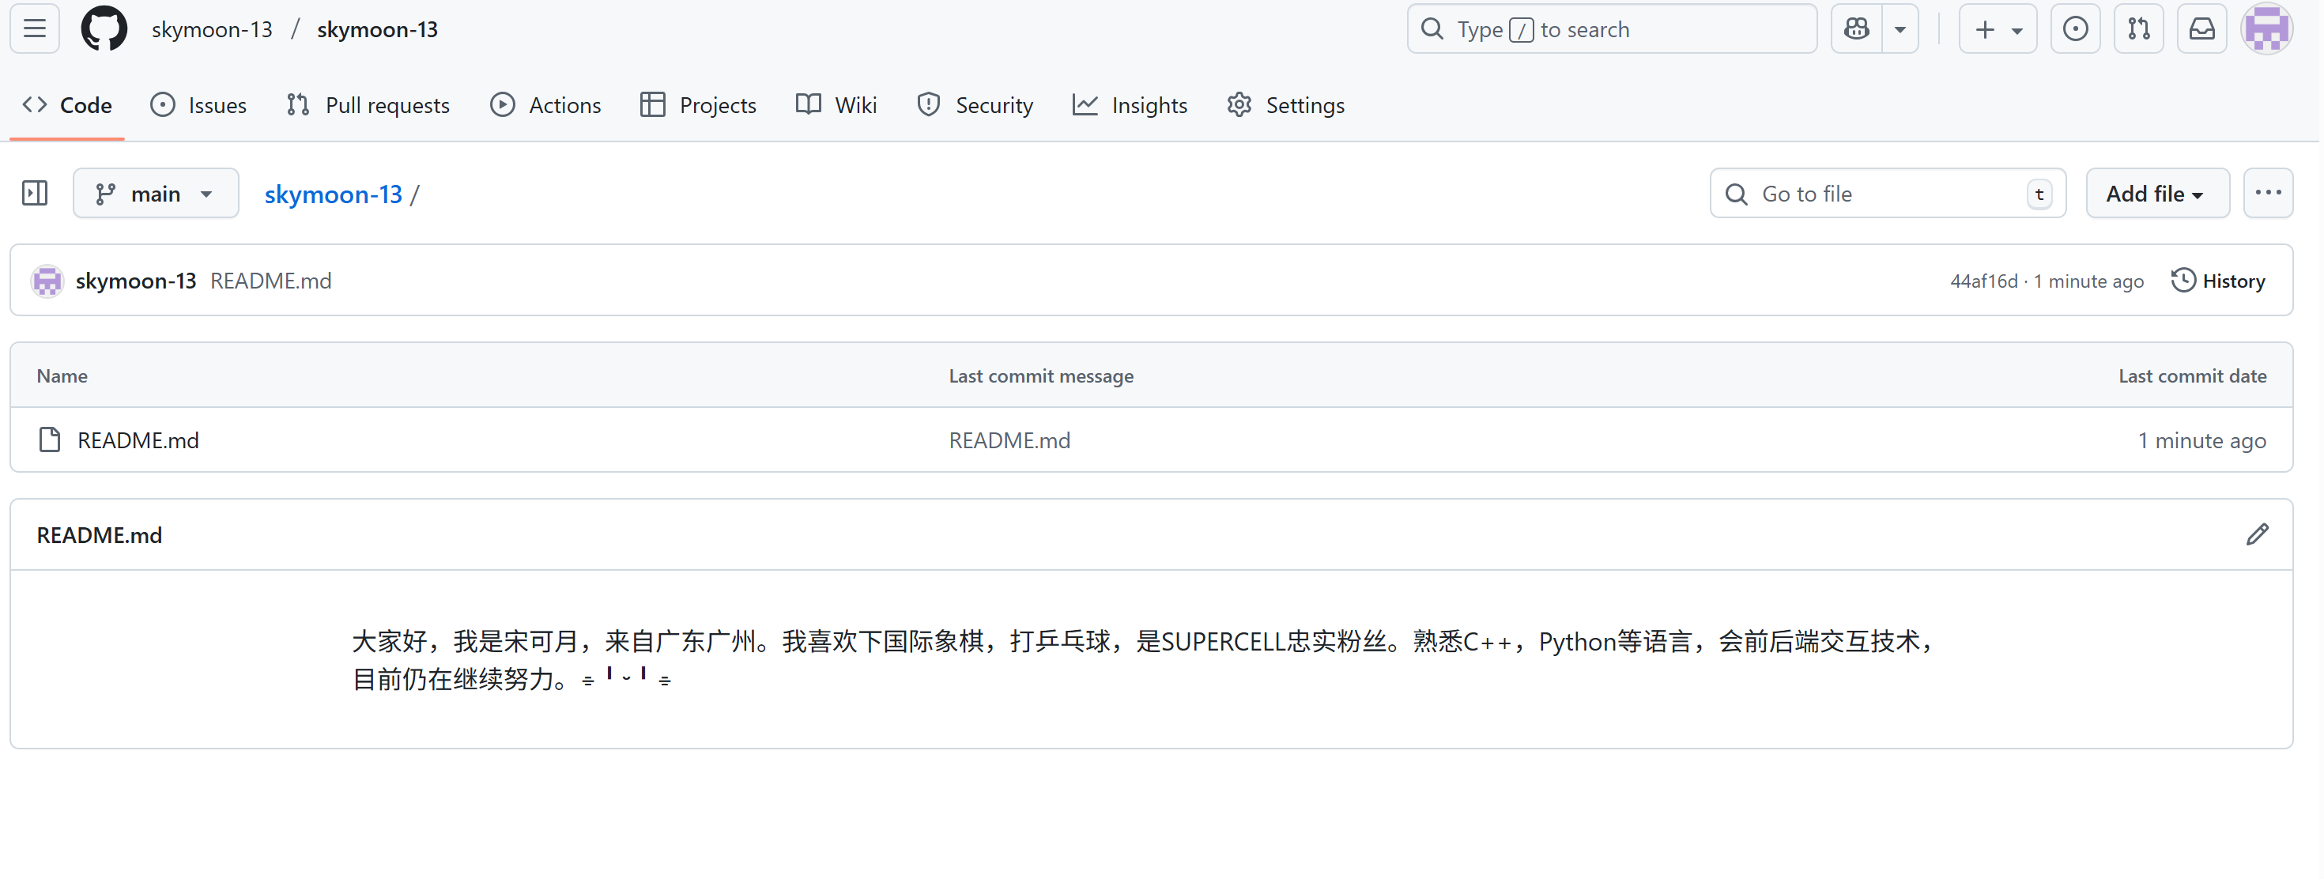
Task: Open the README.md file in the list
Action: [x=138, y=440]
